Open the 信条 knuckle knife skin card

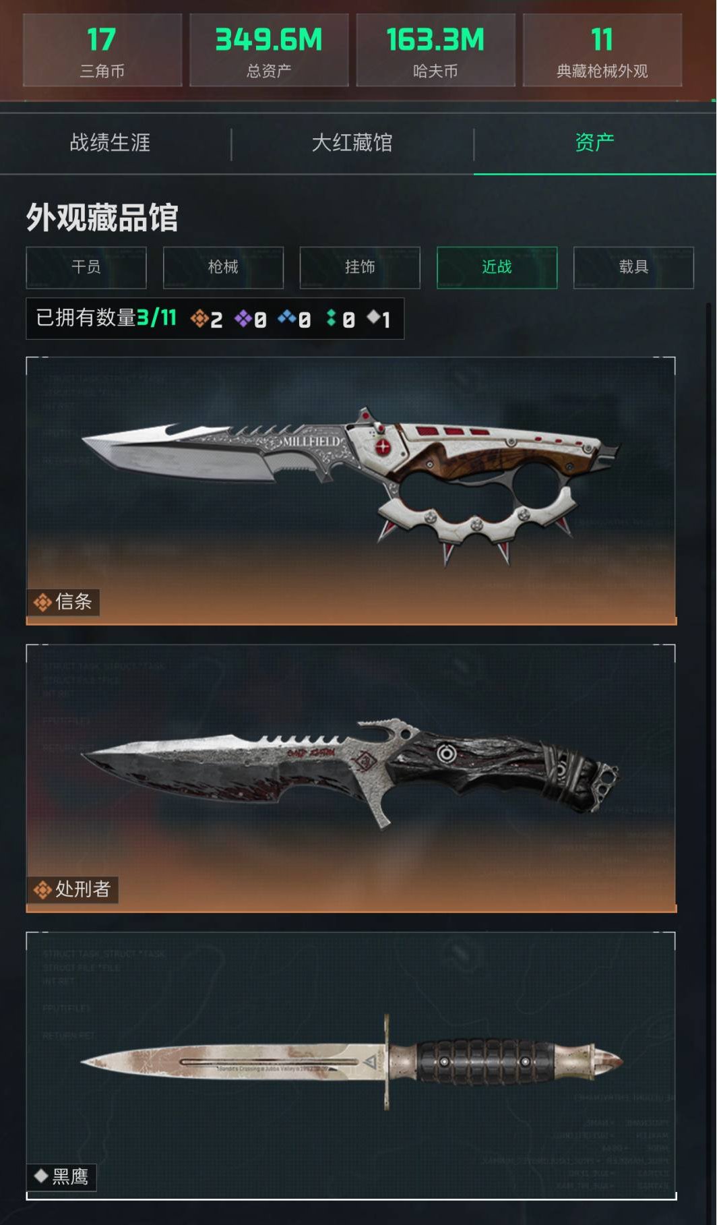pyautogui.click(x=351, y=491)
